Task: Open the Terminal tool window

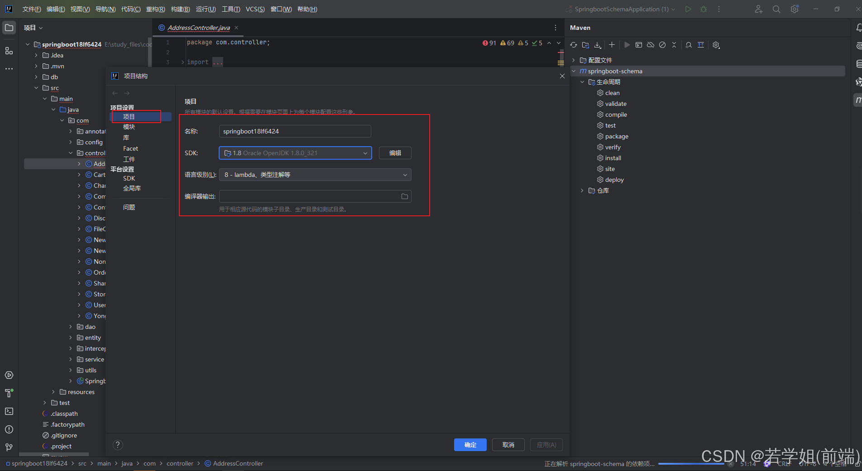Action: tap(9, 411)
